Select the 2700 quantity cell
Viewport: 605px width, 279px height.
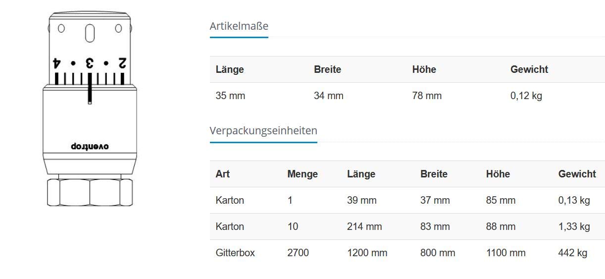(x=298, y=253)
